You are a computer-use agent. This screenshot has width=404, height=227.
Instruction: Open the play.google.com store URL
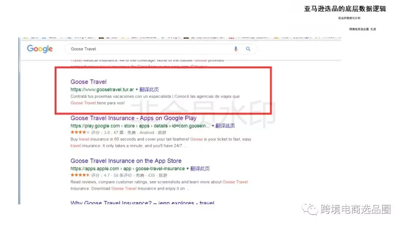click(x=140, y=126)
